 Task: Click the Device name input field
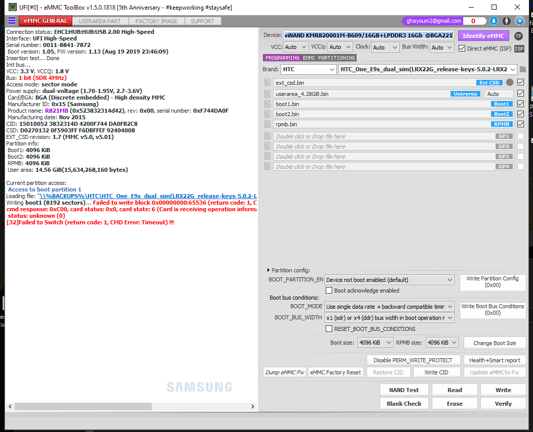tap(369, 35)
